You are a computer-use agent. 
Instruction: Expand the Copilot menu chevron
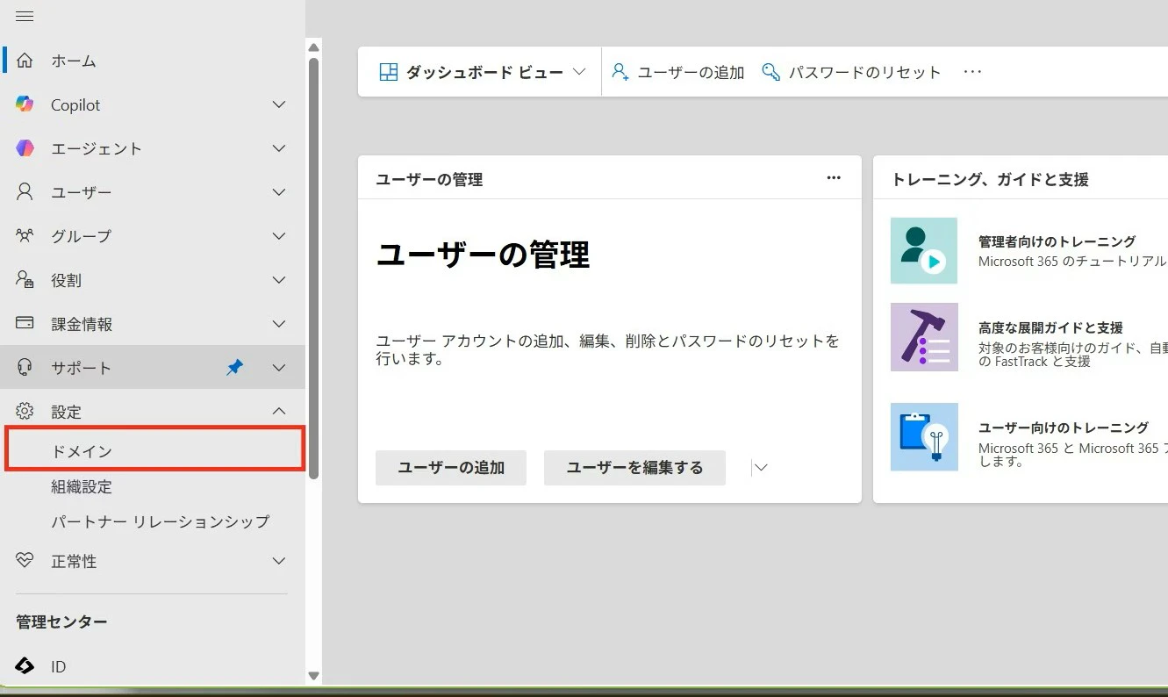pos(279,104)
